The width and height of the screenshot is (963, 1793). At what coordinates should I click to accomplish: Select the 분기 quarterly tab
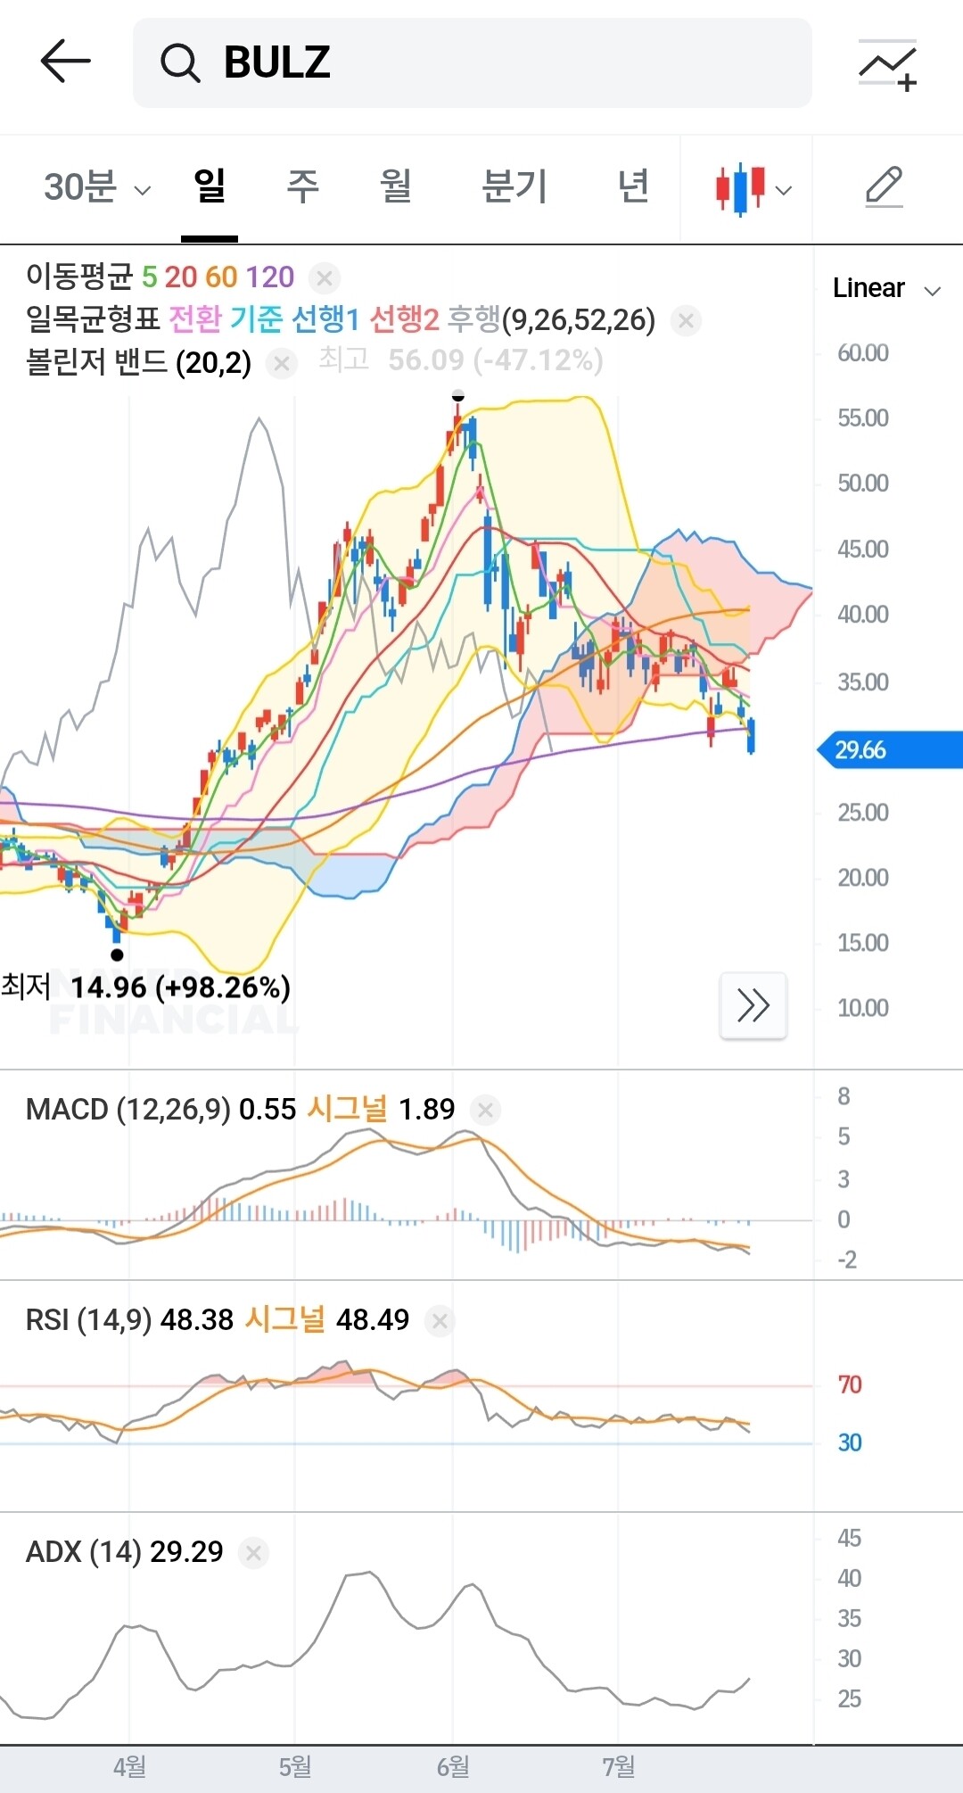pyautogui.click(x=514, y=186)
